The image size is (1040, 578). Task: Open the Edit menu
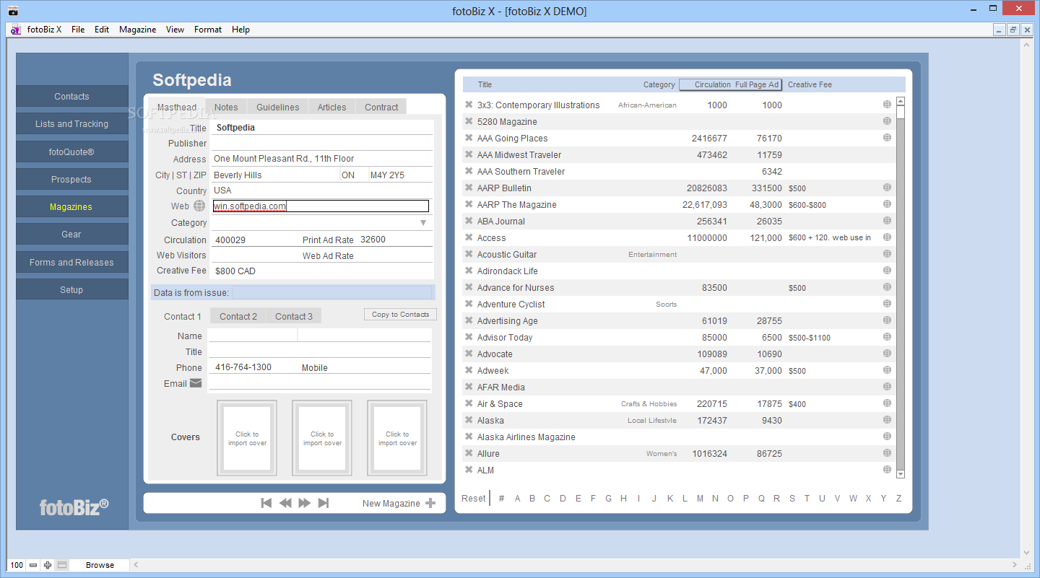[x=102, y=30]
